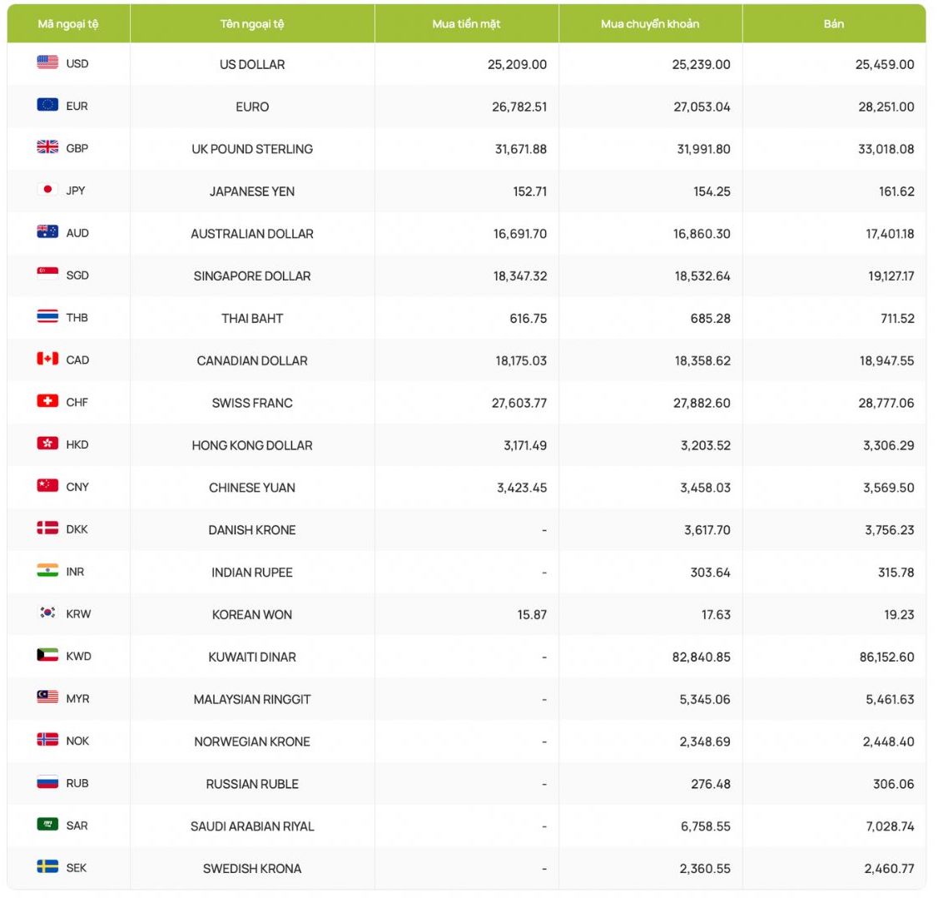The image size is (938, 898).
Task: Select the 'US DOLLAR' currency name
Action: (x=252, y=65)
